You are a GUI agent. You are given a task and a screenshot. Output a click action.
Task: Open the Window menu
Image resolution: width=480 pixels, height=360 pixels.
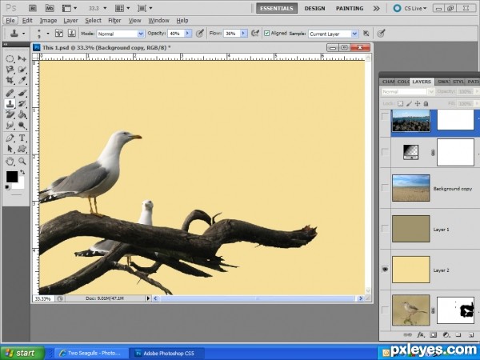point(158,21)
